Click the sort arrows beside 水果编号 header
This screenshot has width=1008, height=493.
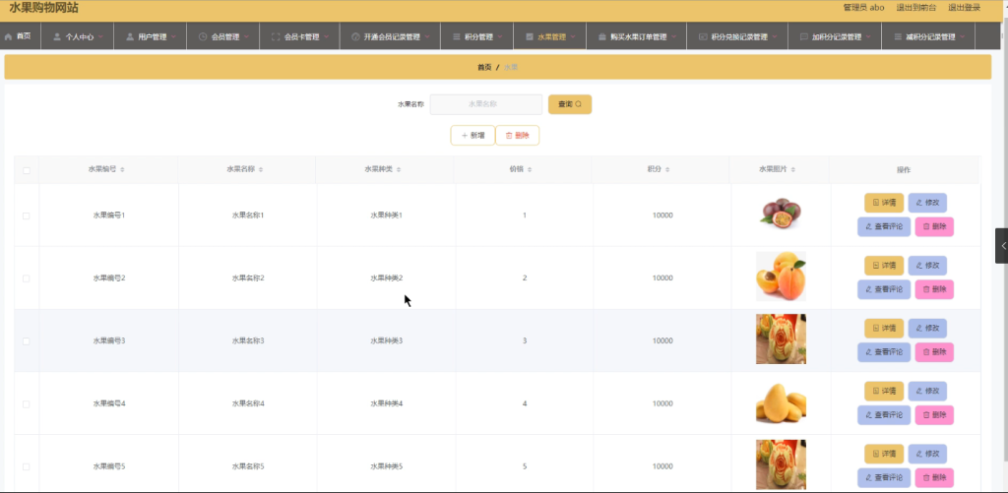[x=122, y=169]
